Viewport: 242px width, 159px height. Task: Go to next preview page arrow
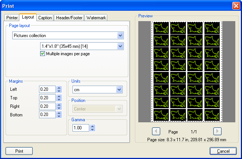217,132
